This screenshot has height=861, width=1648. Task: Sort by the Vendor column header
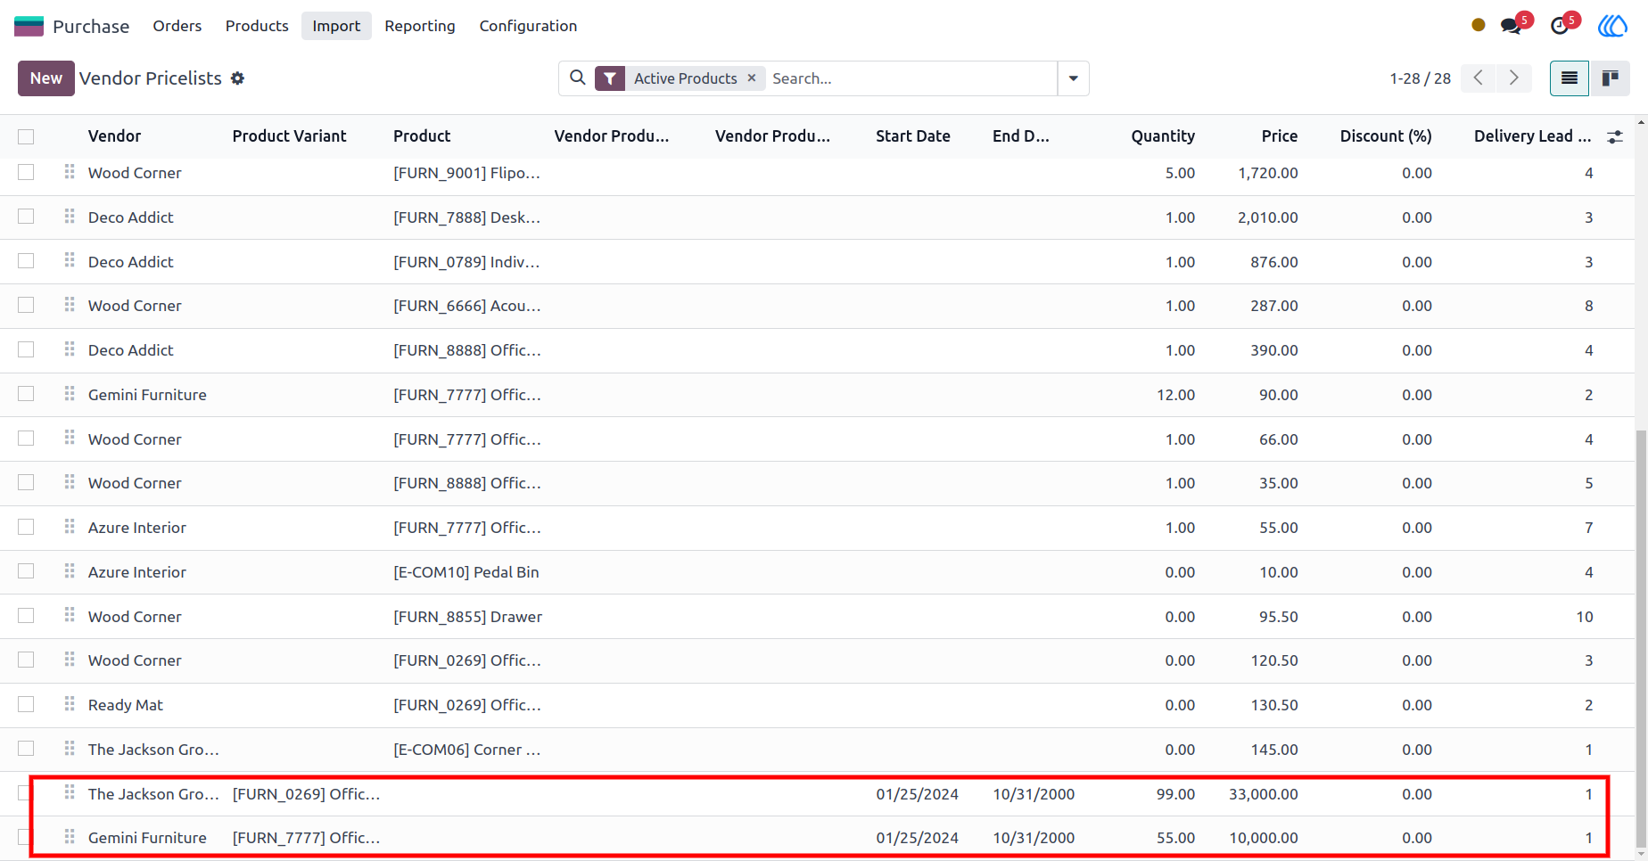point(114,136)
